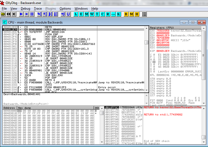Select the CALL 004014A1 instruction line
Screen dimensions: 208x147
(x=73, y=30)
